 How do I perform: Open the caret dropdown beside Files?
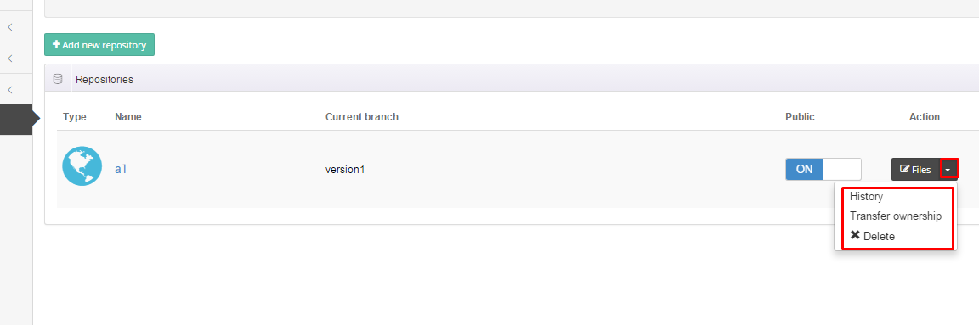(948, 169)
